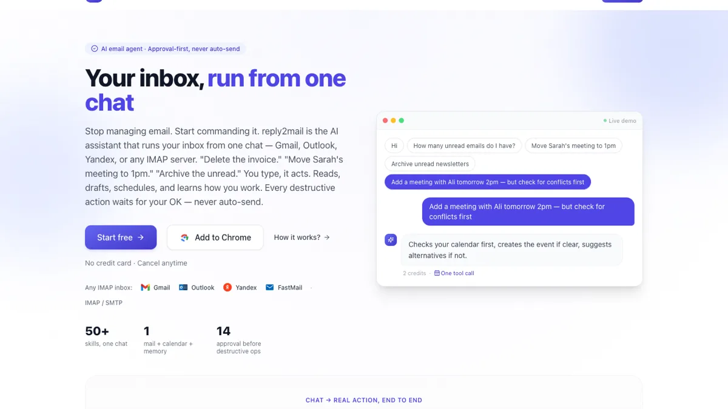
Task: Select How many unread emails do I have? chip
Action: tap(464, 145)
